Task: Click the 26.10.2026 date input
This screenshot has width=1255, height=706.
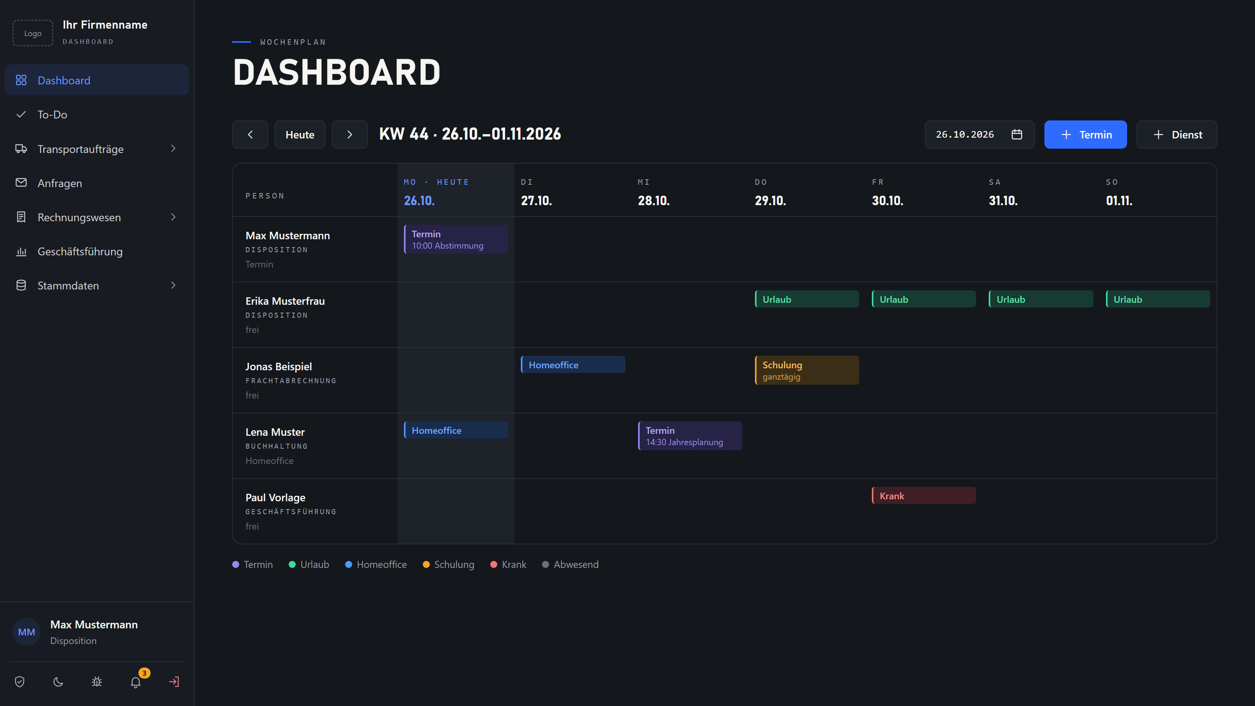Action: click(x=979, y=135)
